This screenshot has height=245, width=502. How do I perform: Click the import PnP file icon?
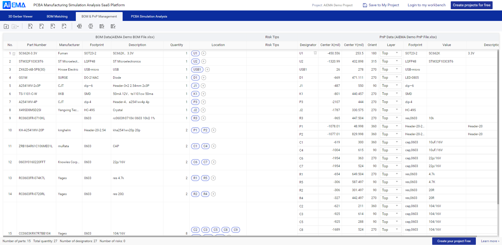click(42, 26)
